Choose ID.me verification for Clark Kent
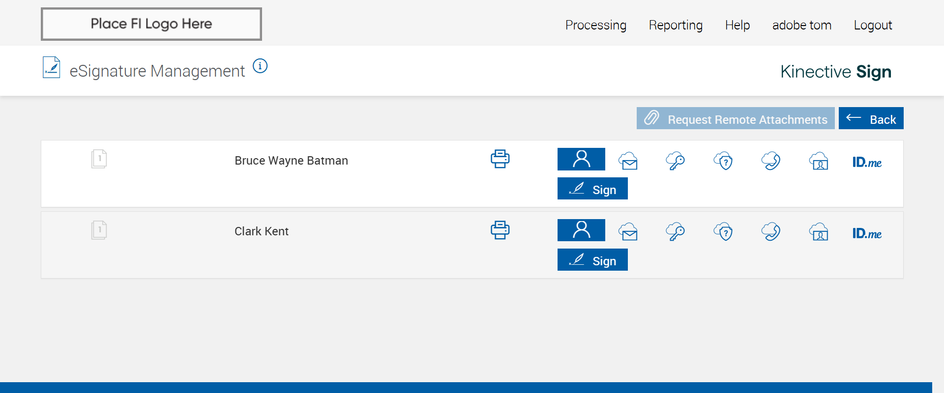The image size is (944, 393). (x=867, y=233)
